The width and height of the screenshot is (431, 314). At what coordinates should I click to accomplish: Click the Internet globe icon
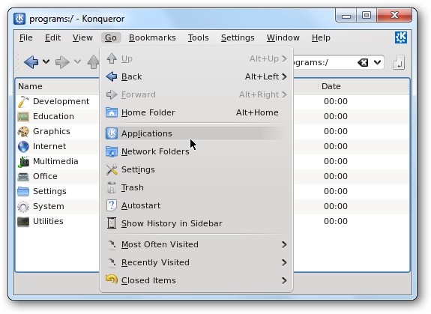pos(23,146)
